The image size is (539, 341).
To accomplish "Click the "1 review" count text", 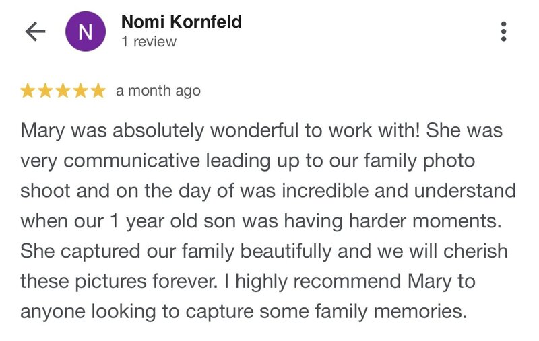I will (149, 42).
